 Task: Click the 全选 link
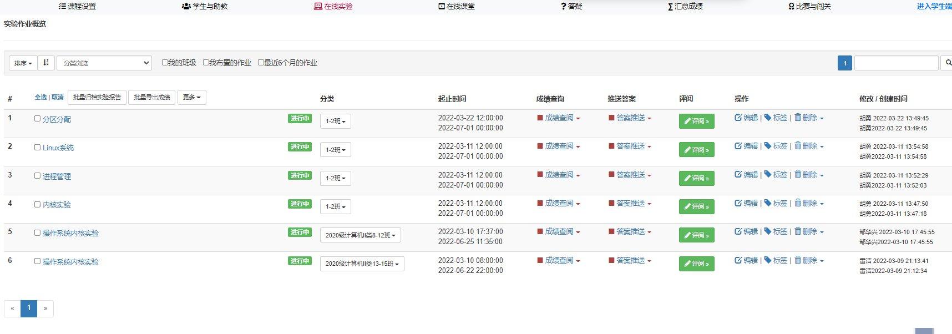(41, 97)
